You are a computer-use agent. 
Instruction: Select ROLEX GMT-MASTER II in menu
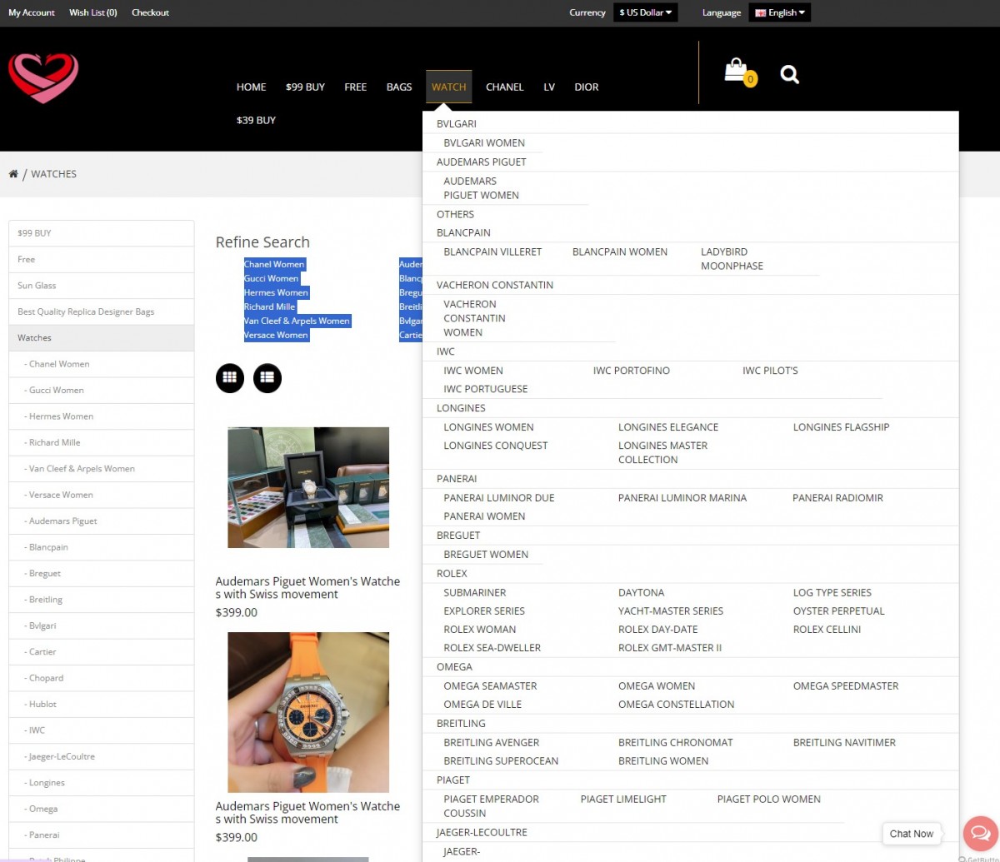click(x=670, y=648)
